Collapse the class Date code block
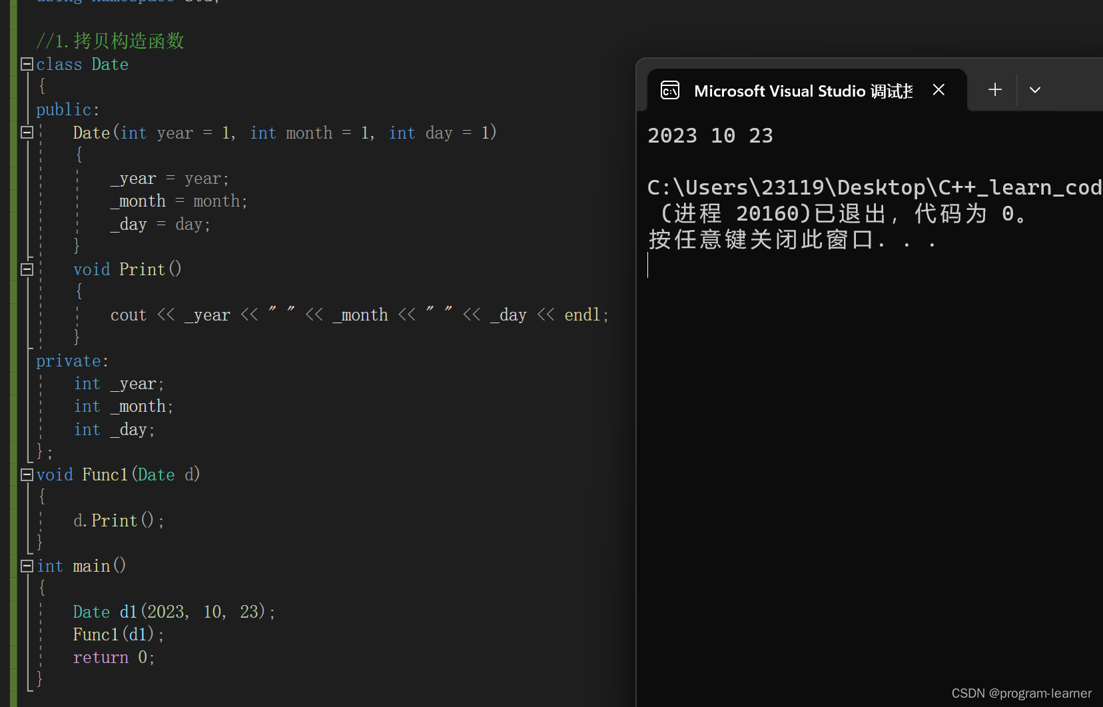This screenshot has width=1103, height=707. [27, 64]
